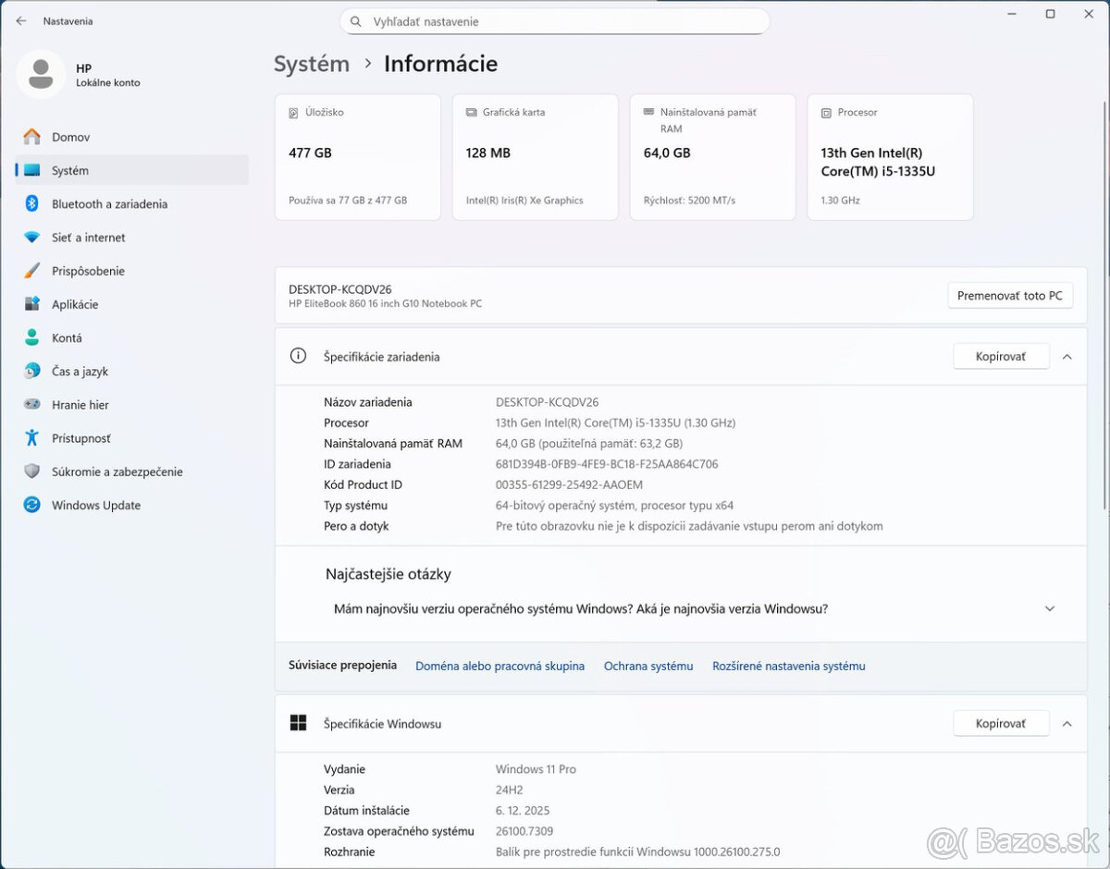Viewport: 1110px width, 869px height.
Task: Open Prispôsobenie paintbrush icon
Action: tap(31, 271)
